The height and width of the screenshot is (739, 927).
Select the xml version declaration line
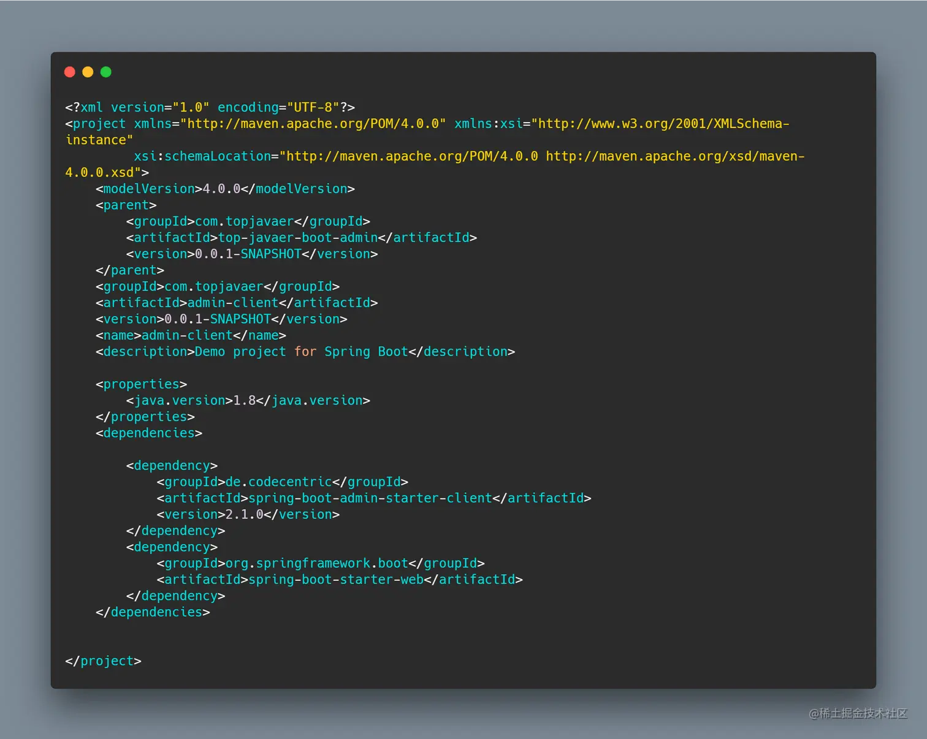click(x=210, y=107)
